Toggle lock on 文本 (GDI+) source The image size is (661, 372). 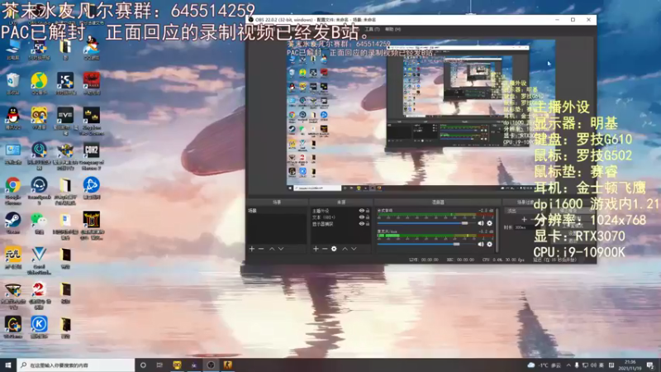[368, 217]
